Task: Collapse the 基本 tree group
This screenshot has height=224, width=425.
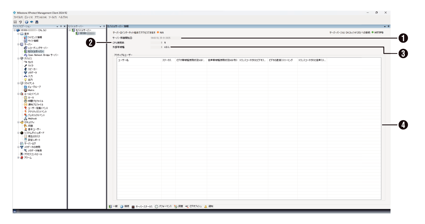Action: click(18, 34)
